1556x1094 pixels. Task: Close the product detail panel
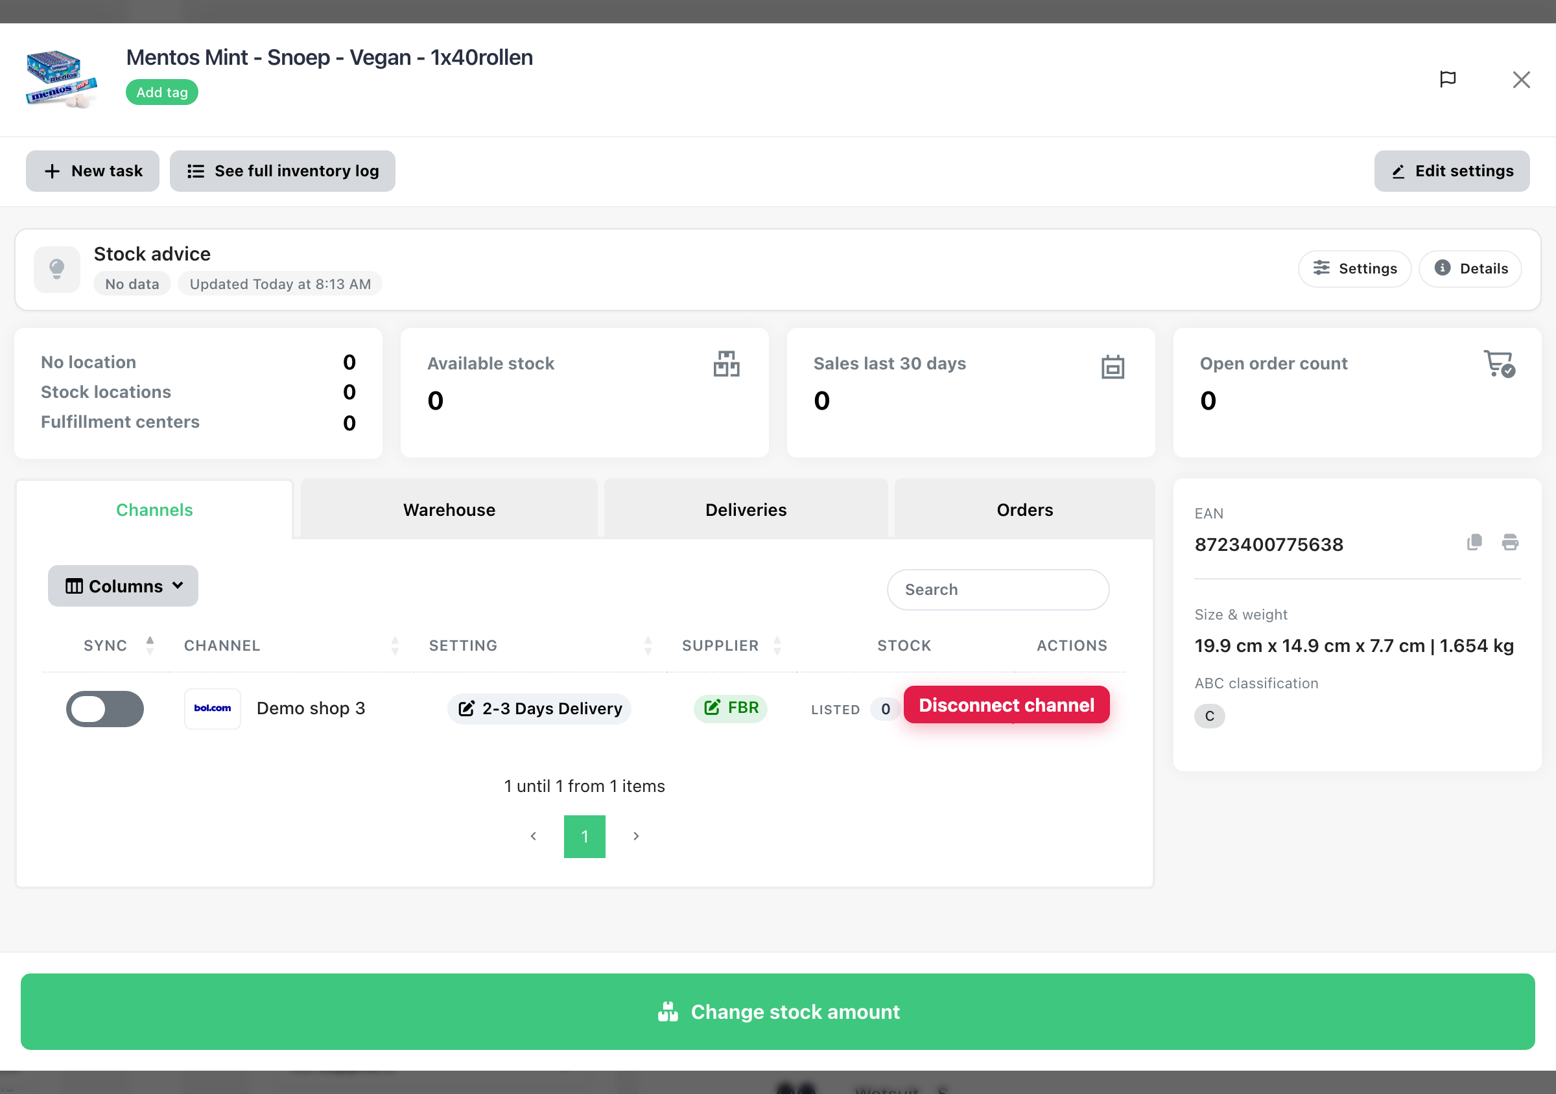coord(1521,79)
